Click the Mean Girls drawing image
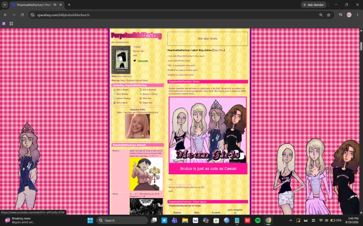Image resolution: width=363 pixels, height=226 pixels. click(208, 130)
